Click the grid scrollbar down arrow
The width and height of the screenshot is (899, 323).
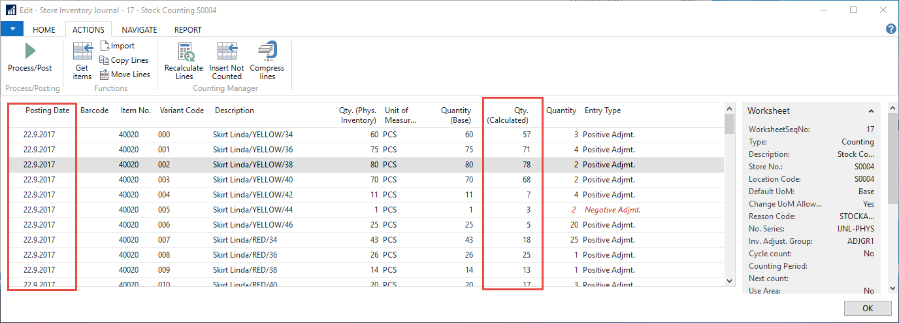[730, 280]
